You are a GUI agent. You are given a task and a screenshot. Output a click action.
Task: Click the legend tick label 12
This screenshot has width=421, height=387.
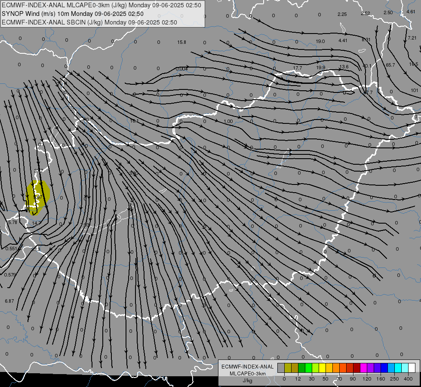click(x=298, y=379)
